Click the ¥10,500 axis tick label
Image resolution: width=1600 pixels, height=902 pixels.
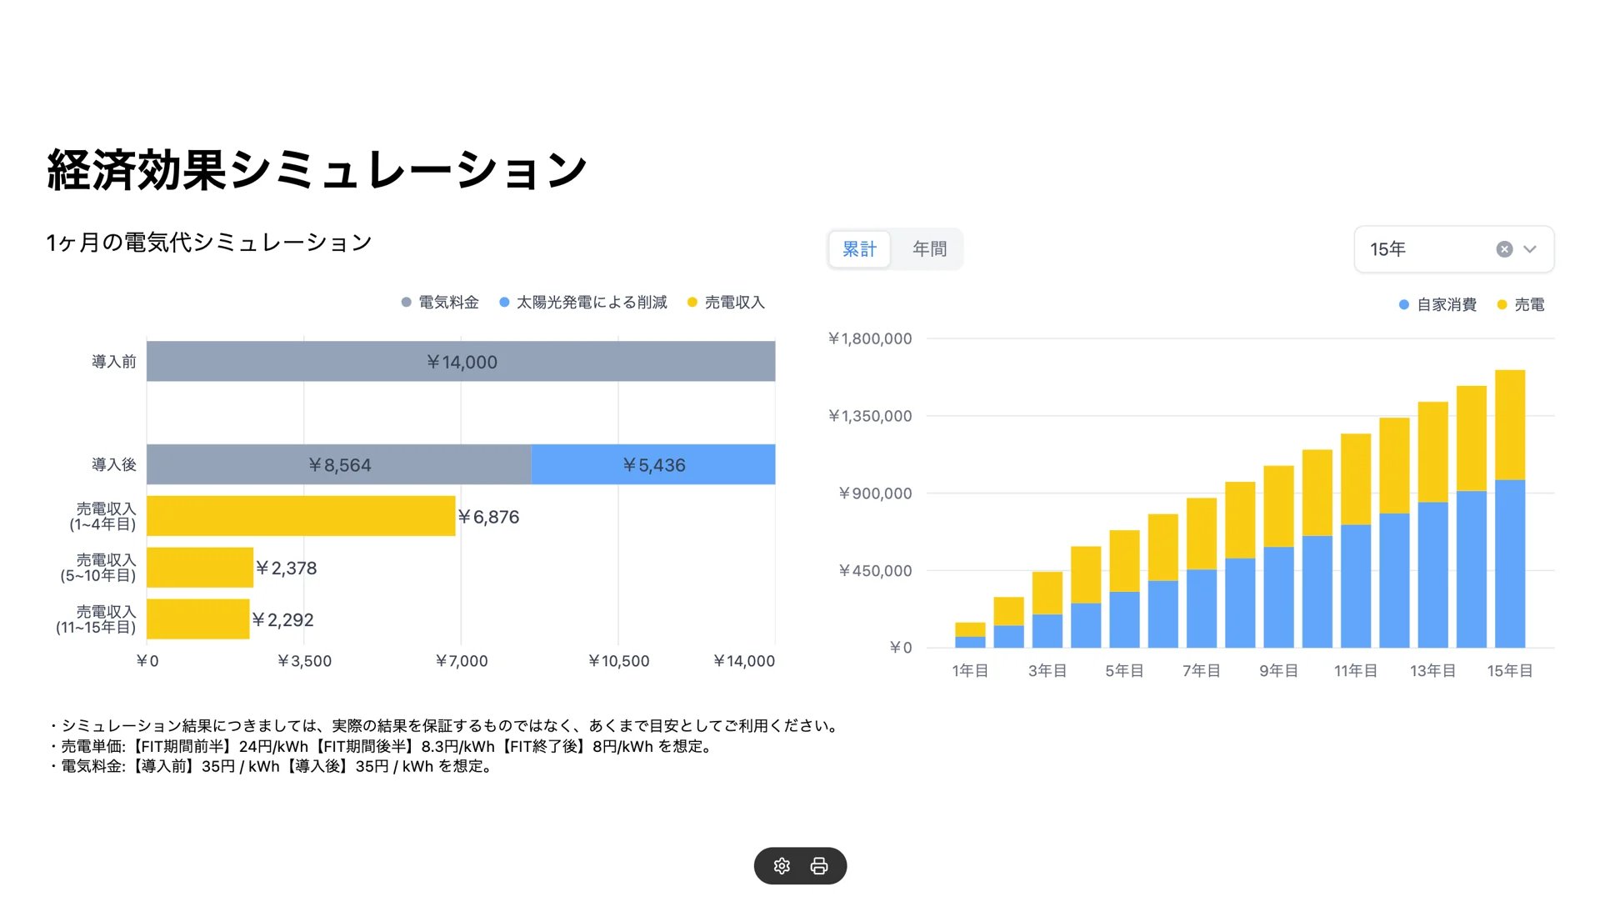point(618,661)
